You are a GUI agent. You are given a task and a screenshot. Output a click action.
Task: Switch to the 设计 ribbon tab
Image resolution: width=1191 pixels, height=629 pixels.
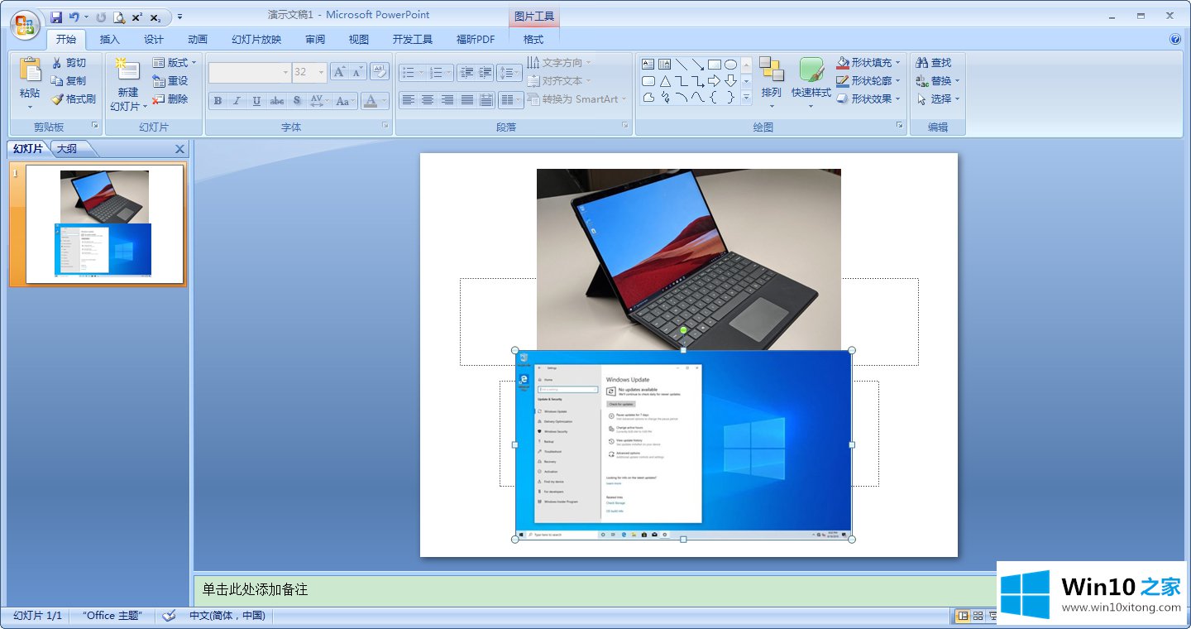(x=153, y=39)
